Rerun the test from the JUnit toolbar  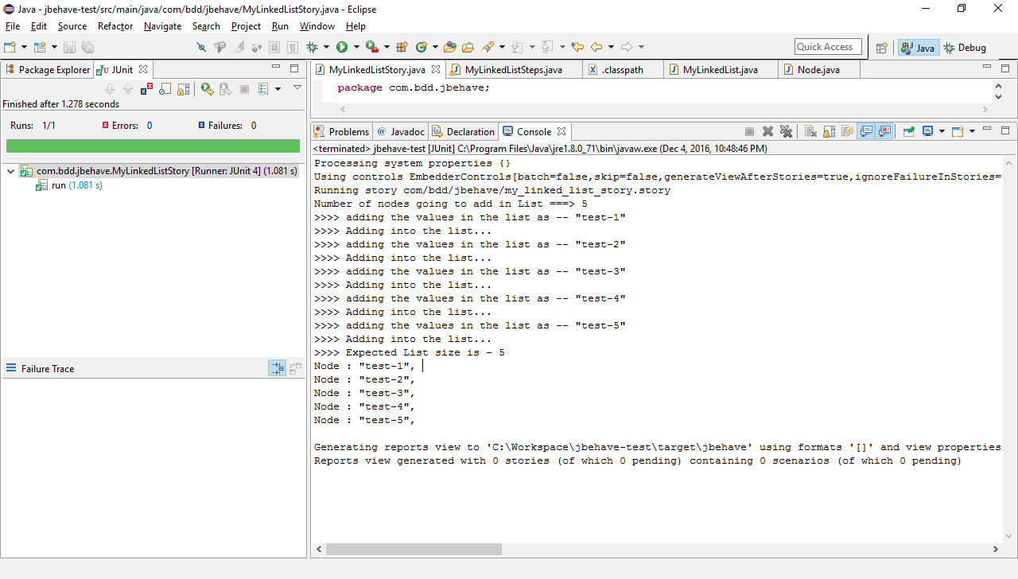[x=207, y=89]
